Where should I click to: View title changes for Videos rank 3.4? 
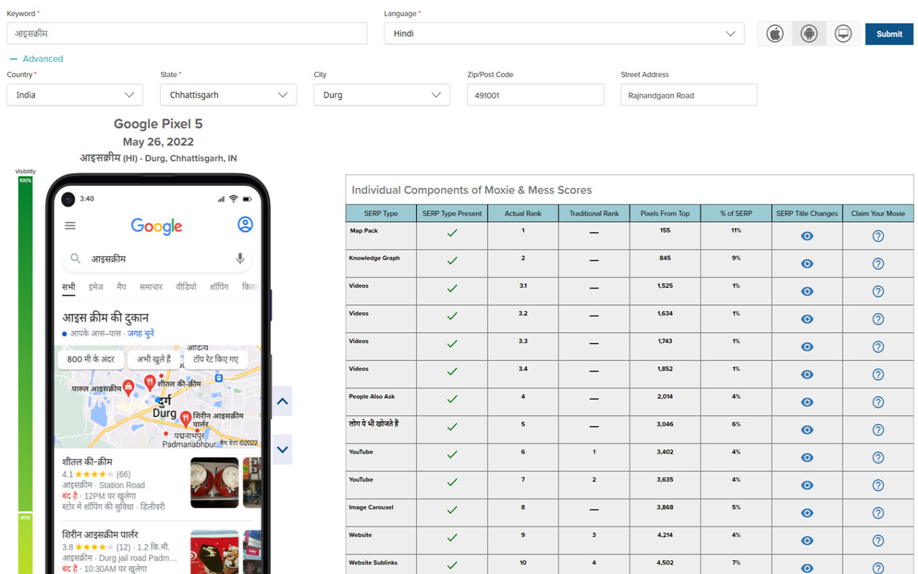(807, 375)
